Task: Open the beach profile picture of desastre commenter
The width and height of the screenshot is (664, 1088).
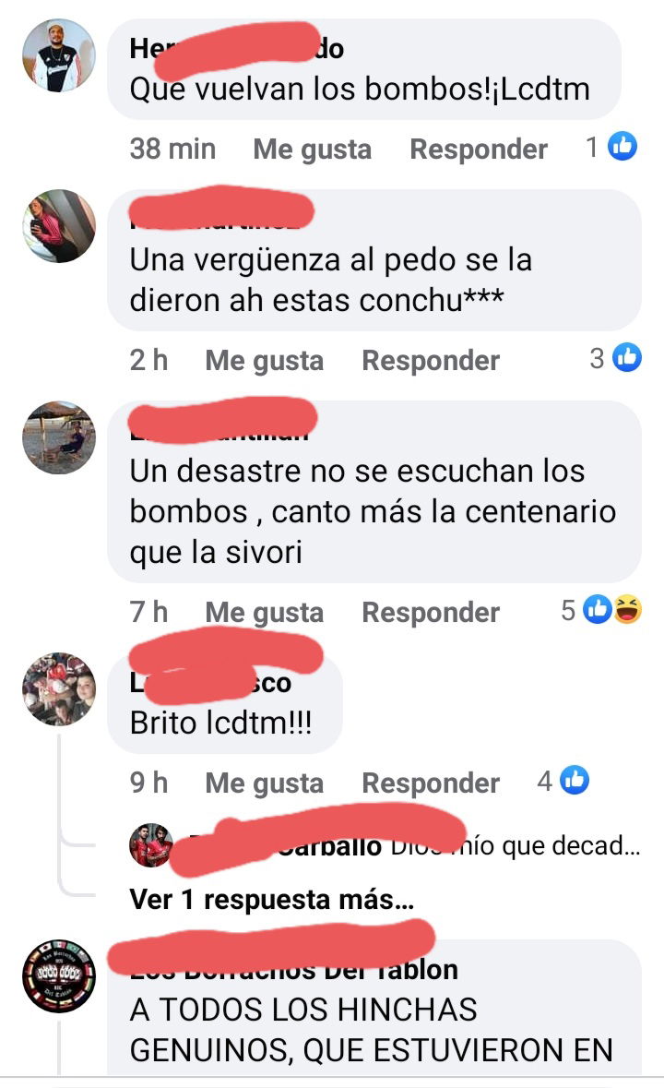Action: 59,437
